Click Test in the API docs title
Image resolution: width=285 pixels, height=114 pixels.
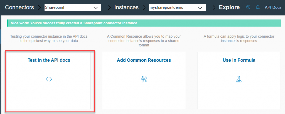click(49, 60)
